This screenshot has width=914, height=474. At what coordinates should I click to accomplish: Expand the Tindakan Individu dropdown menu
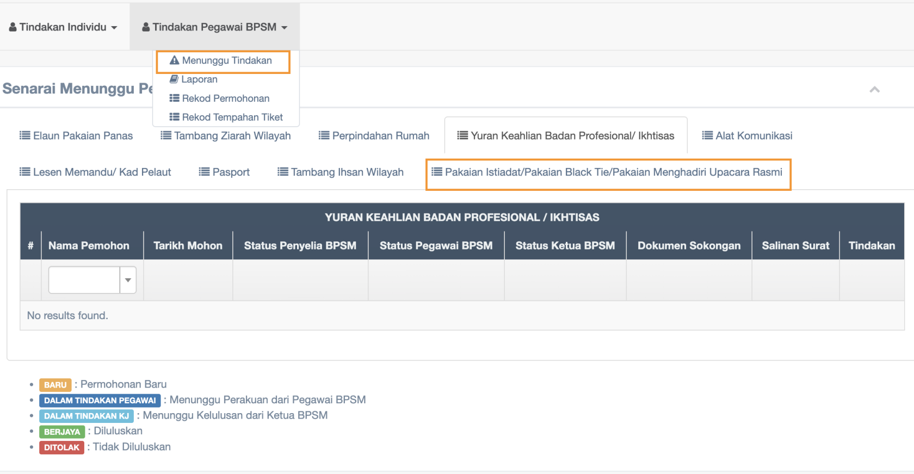point(63,27)
